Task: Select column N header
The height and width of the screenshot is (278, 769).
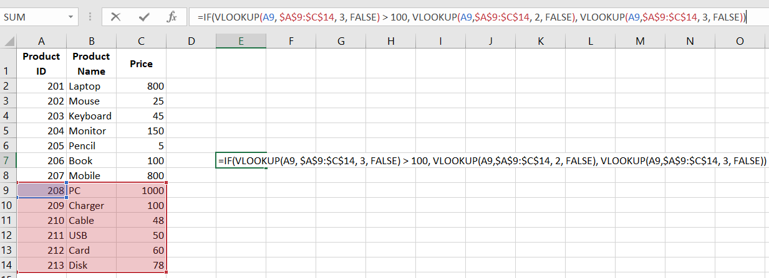Action: point(690,42)
